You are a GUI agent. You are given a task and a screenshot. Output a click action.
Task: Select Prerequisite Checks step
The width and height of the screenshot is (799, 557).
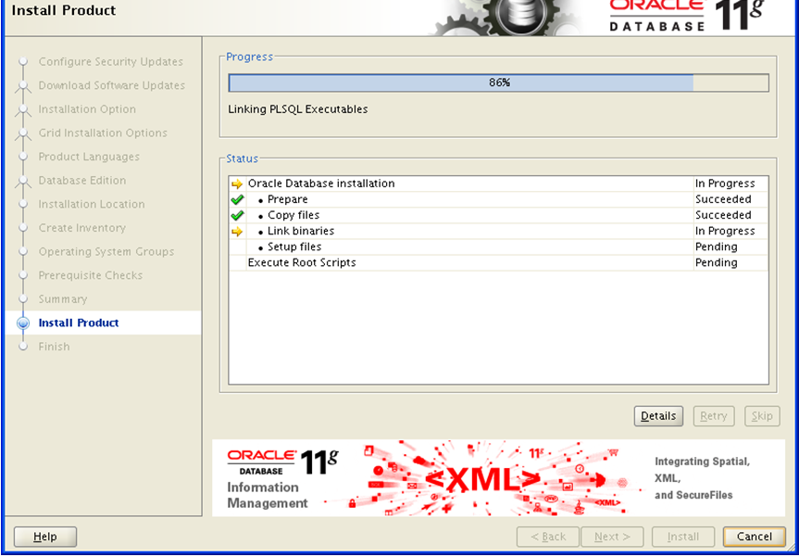(x=91, y=275)
